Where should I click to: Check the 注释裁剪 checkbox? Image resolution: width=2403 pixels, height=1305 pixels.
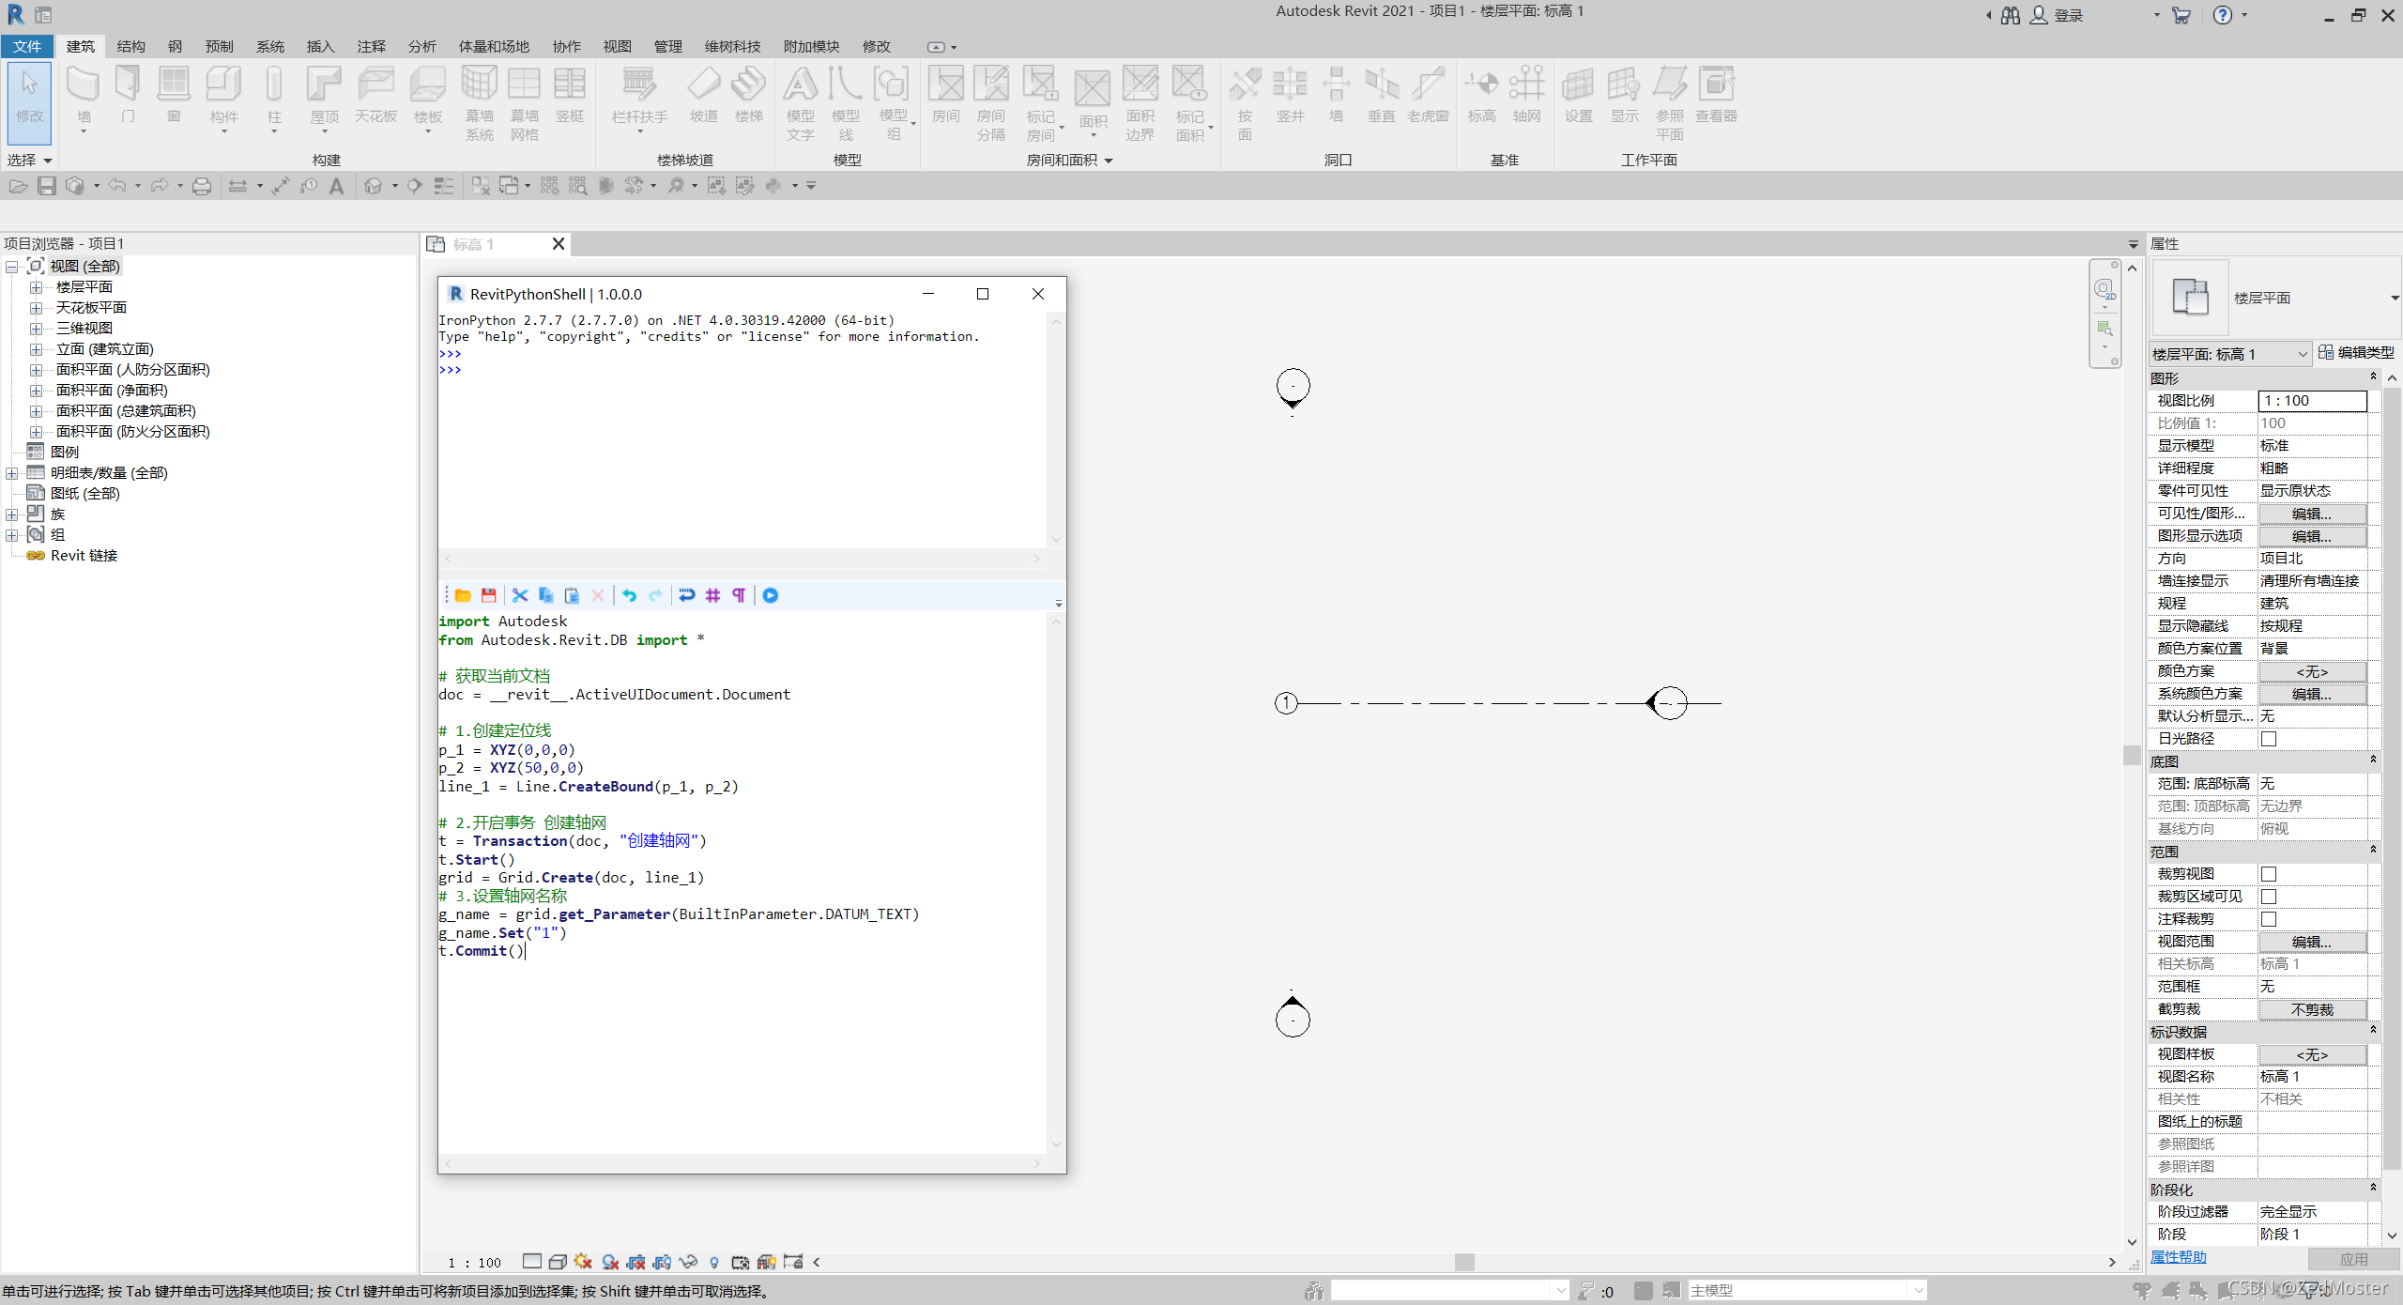coord(2269,919)
